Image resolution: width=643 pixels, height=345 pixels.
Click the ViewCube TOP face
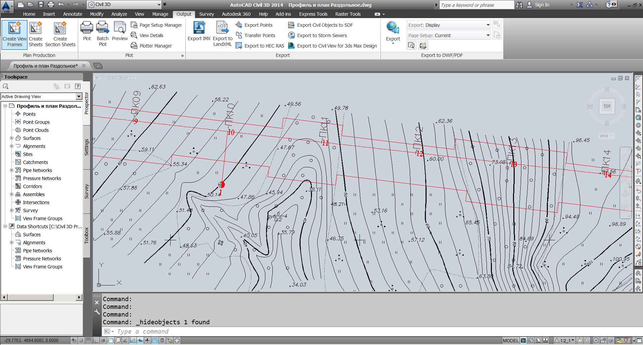[x=607, y=106]
